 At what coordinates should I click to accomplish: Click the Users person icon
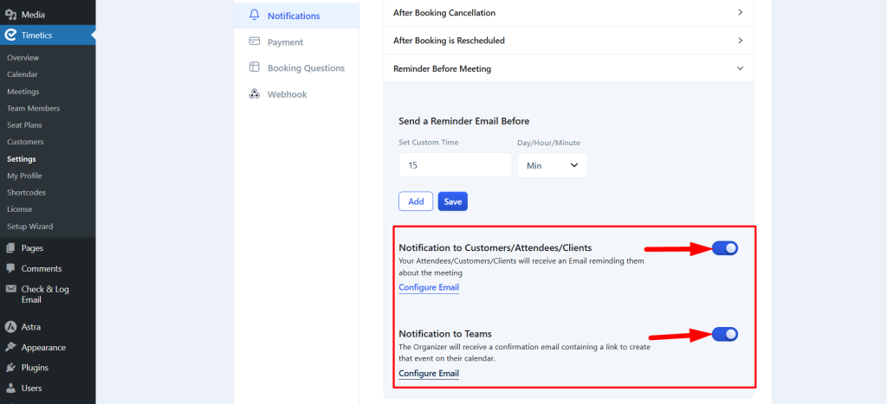(10, 388)
